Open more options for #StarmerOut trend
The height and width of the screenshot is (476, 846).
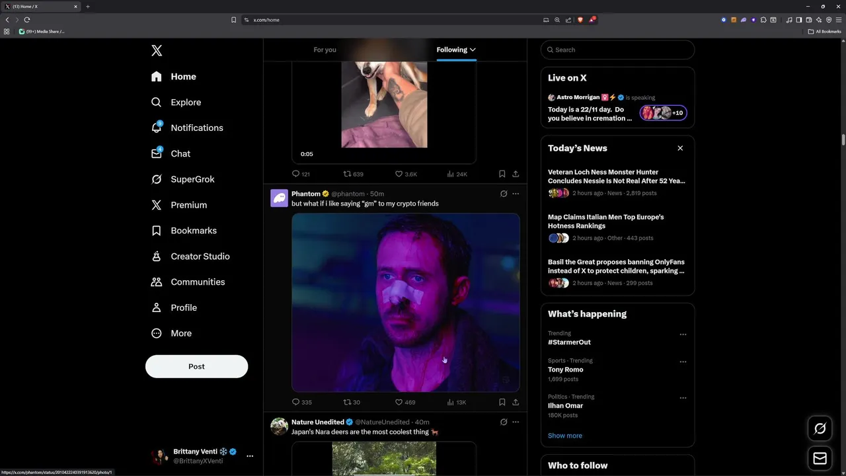683,335
